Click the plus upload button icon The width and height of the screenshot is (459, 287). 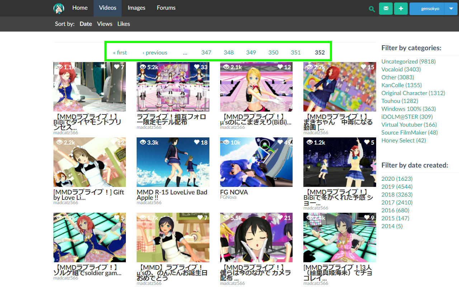pyautogui.click(x=401, y=9)
